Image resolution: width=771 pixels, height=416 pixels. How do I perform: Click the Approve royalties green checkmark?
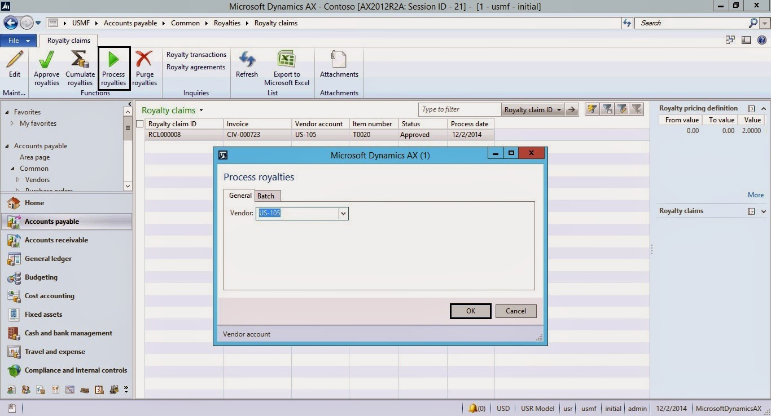click(x=46, y=60)
